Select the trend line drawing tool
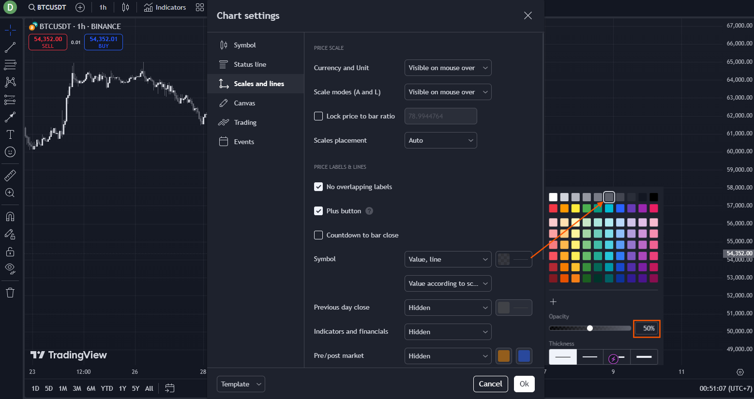Image resolution: width=754 pixels, height=399 pixels. click(10, 47)
